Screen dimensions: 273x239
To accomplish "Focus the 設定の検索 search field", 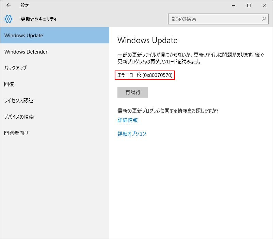I will [x=214, y=19].
